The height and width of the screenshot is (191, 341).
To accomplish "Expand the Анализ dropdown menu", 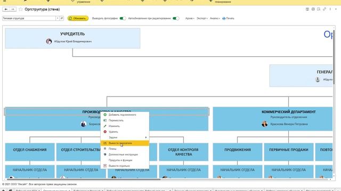I will [x=215, y=19].
